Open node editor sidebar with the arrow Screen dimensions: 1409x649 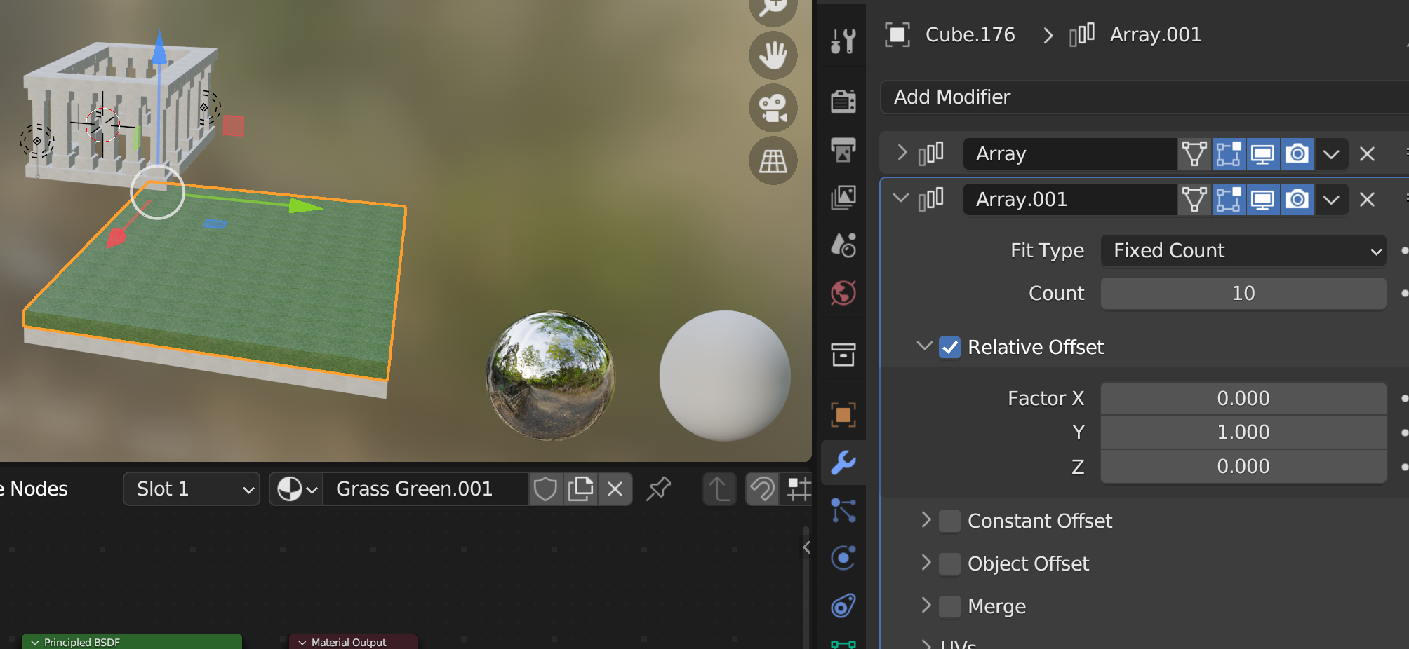click(x=807, y=547)
